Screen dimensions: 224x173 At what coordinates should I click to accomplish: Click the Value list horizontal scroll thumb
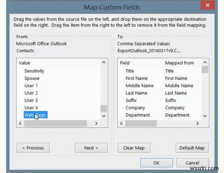tap(56, 124)
